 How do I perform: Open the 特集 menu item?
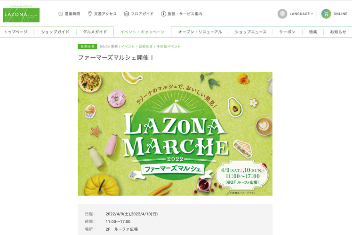click(x=313, y=32)
